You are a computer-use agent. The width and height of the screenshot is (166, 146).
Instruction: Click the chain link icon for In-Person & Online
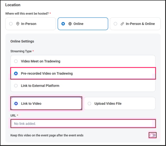(x=122, y=24)
